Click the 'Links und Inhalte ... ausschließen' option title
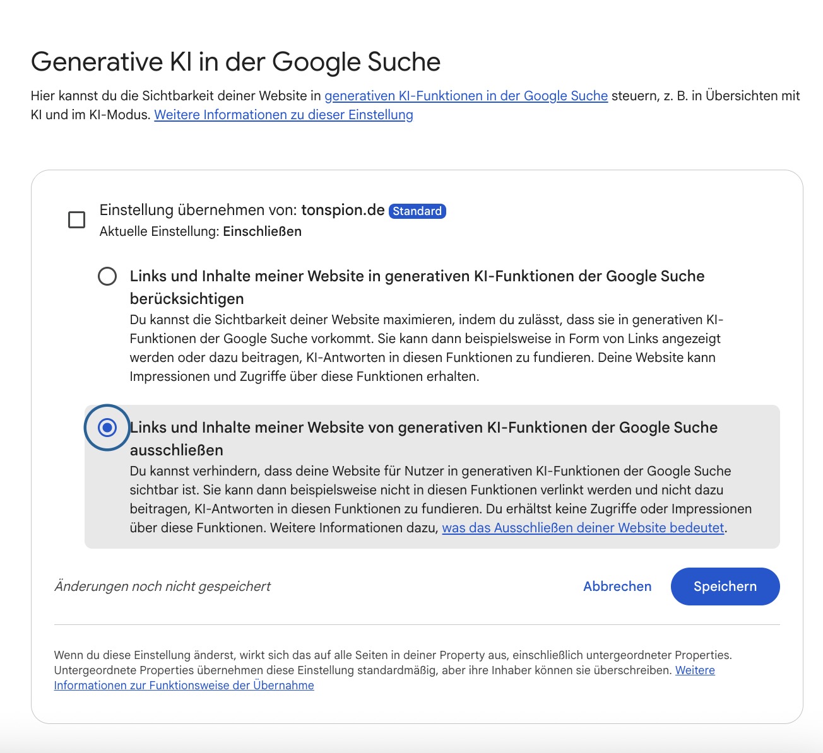Viewport: 823px width, 753px height. (423, 438)
